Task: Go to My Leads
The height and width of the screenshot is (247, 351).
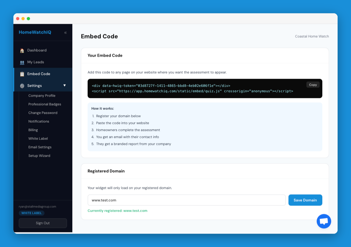Action: click(43, 62)
